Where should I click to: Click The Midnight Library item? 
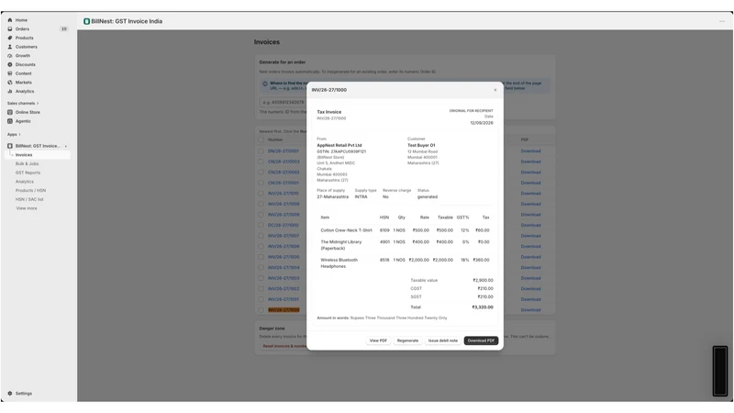pos(341,245)
